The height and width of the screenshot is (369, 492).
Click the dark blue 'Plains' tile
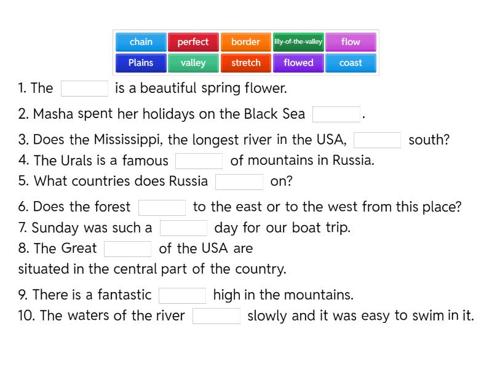point(141,63)
